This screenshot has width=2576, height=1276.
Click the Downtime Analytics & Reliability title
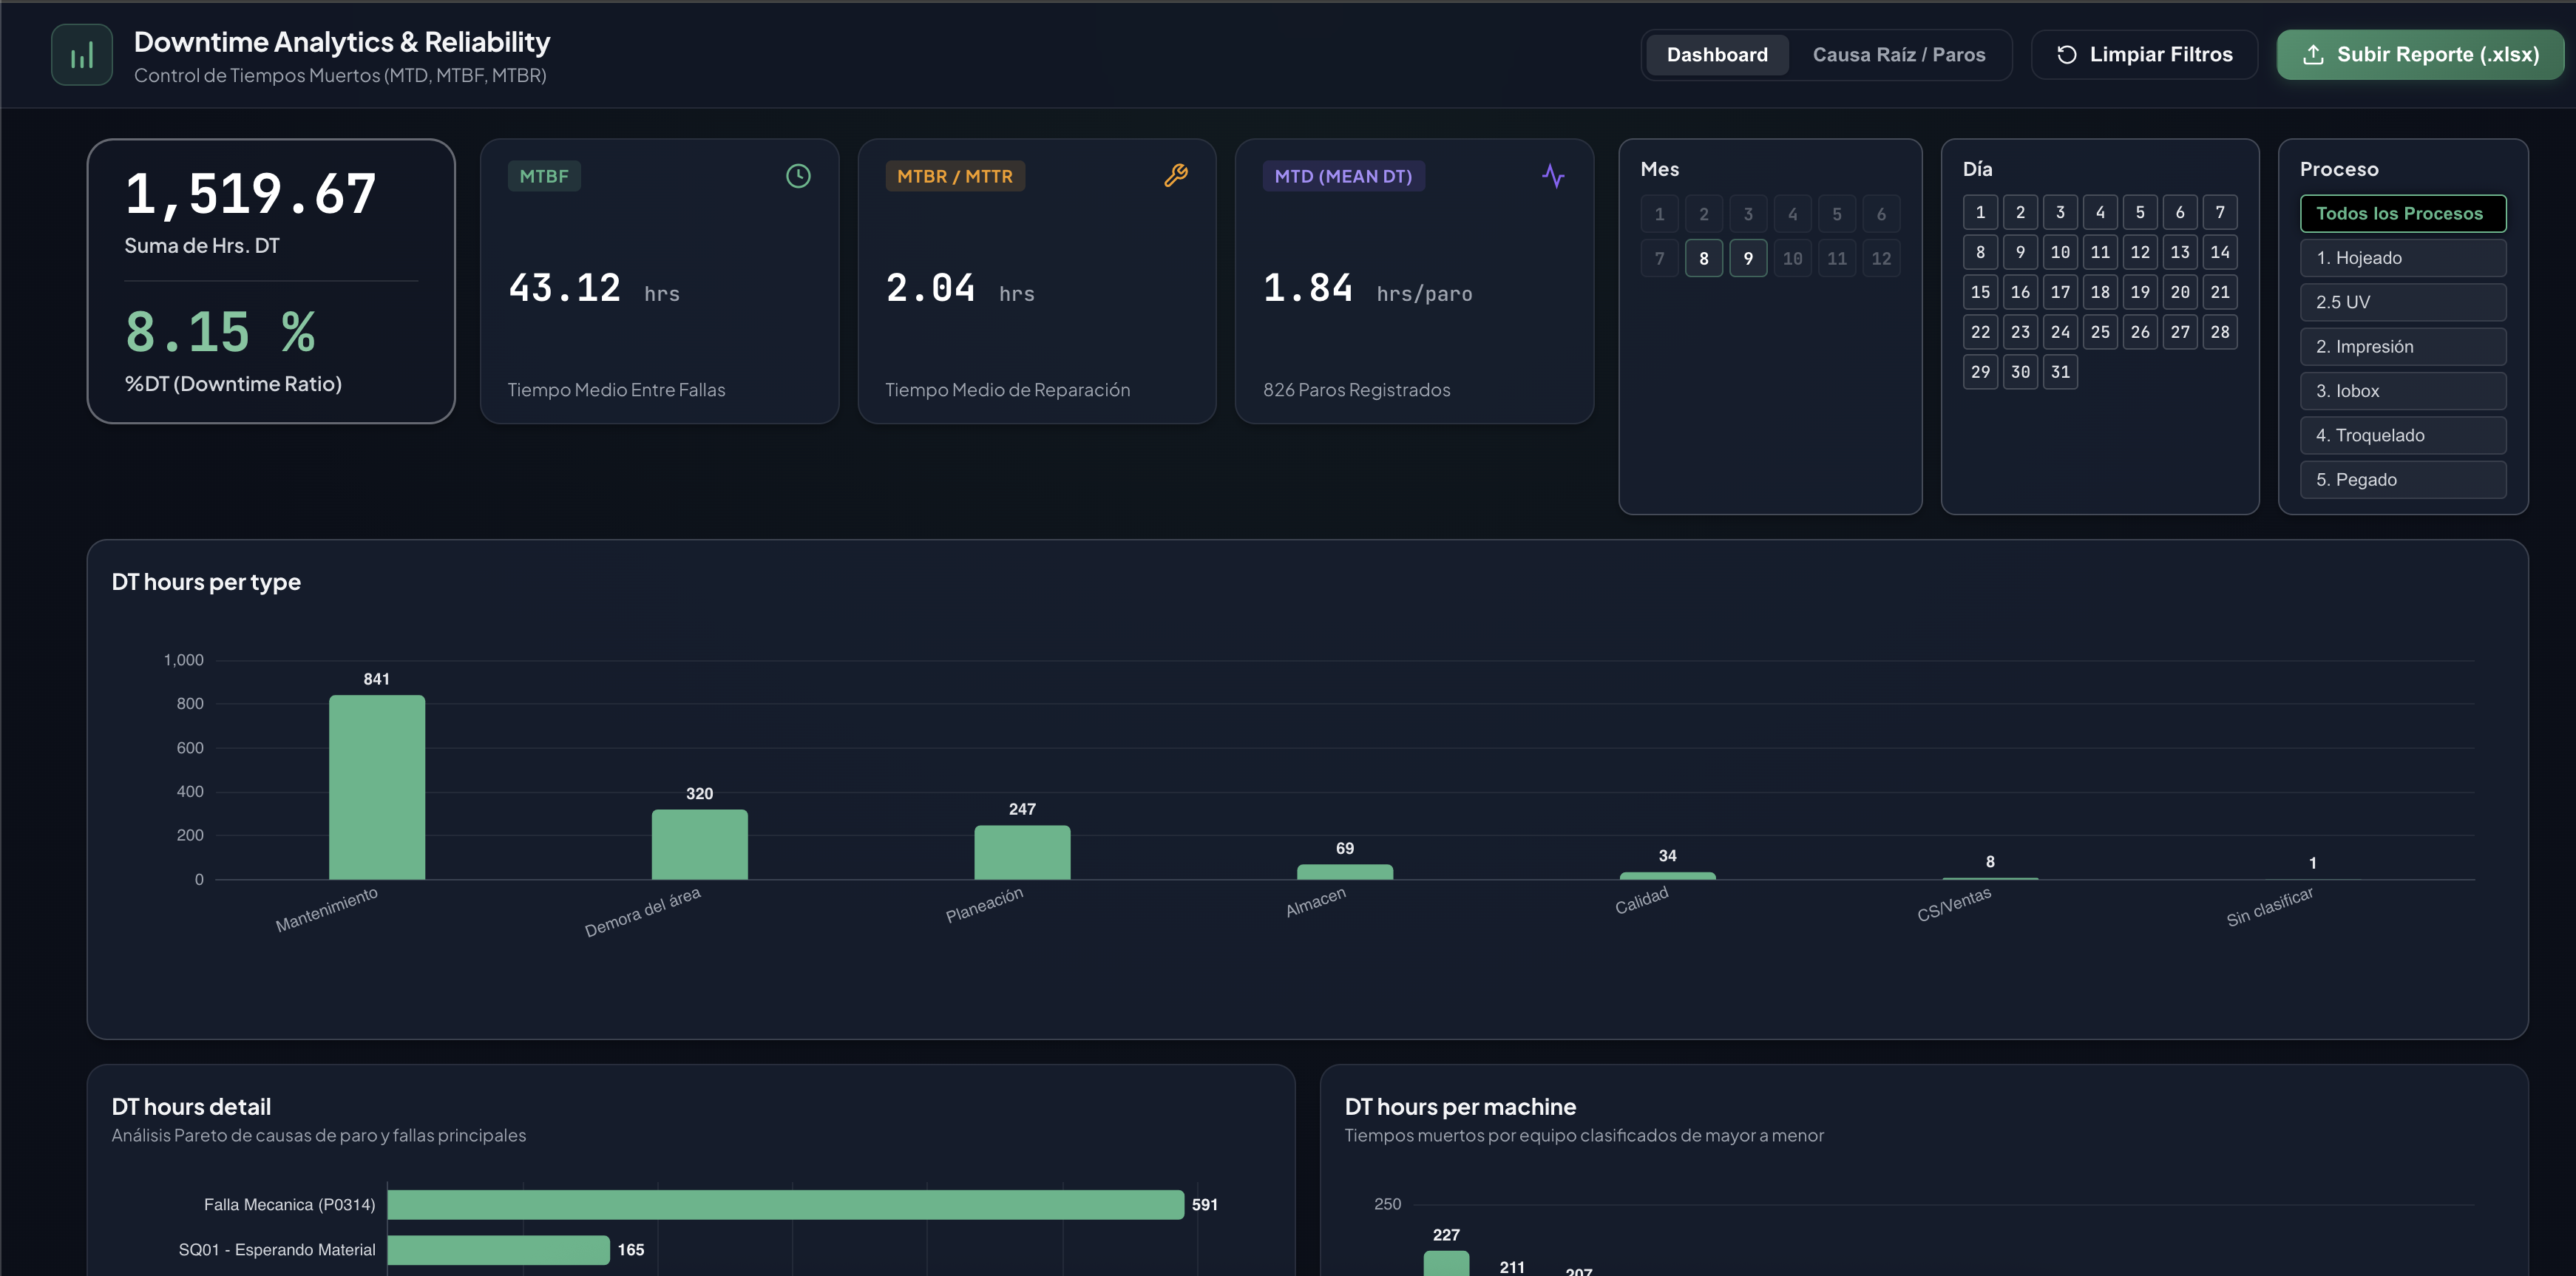click(342, 42)
